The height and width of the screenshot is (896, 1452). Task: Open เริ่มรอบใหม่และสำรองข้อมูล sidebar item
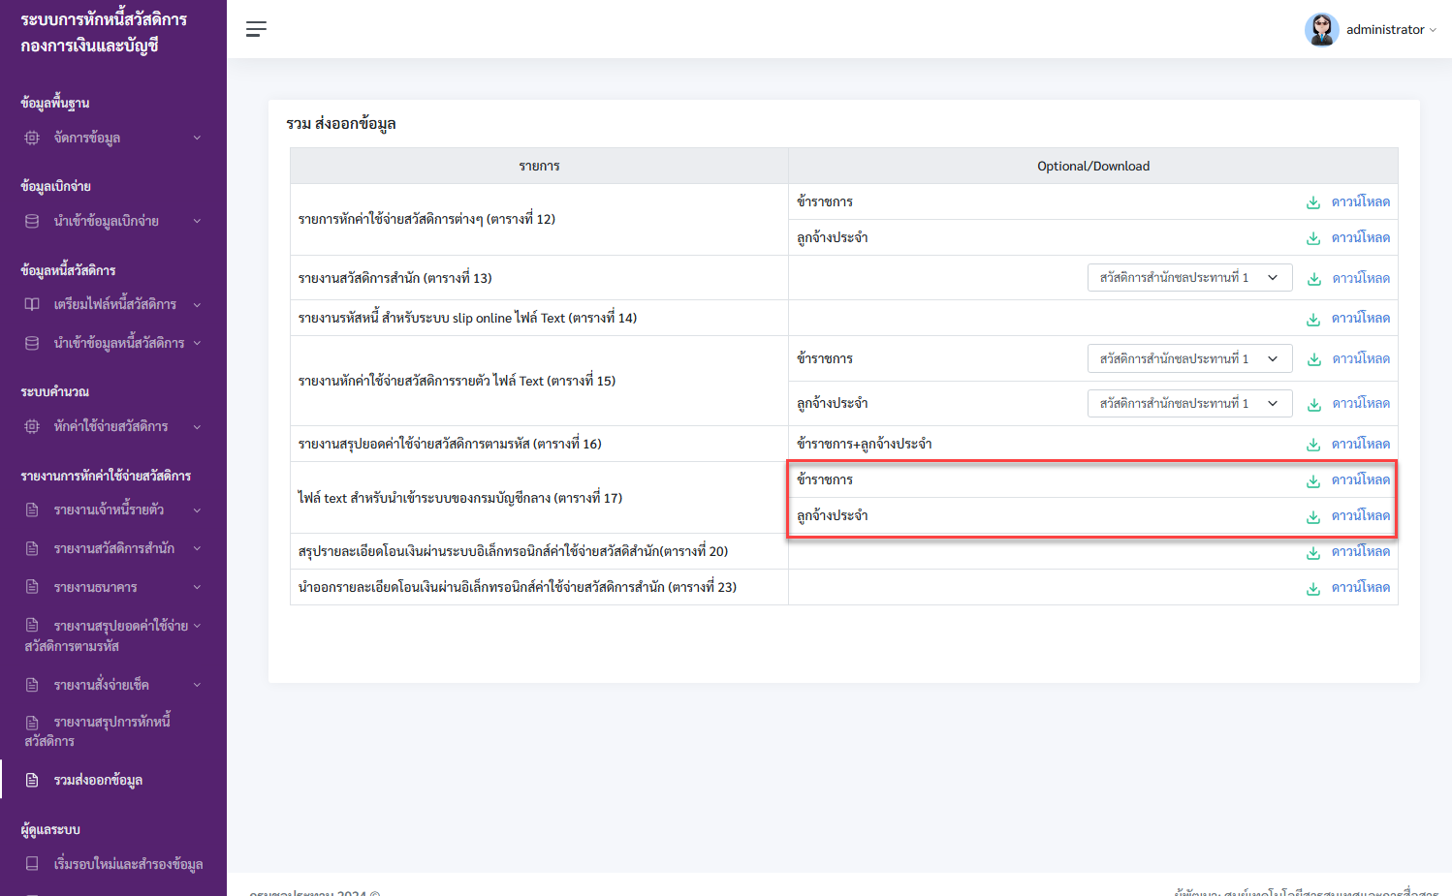click(x=113, y=863)
